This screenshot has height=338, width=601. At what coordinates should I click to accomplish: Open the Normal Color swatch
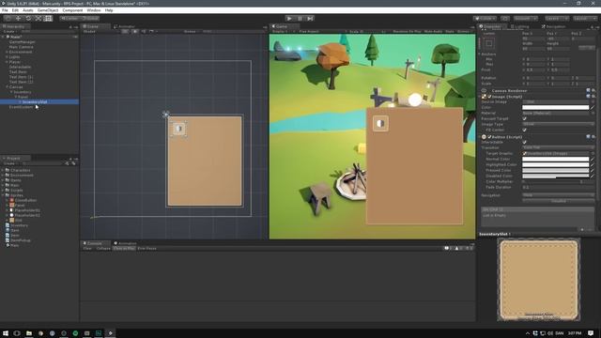pos(555,159)
